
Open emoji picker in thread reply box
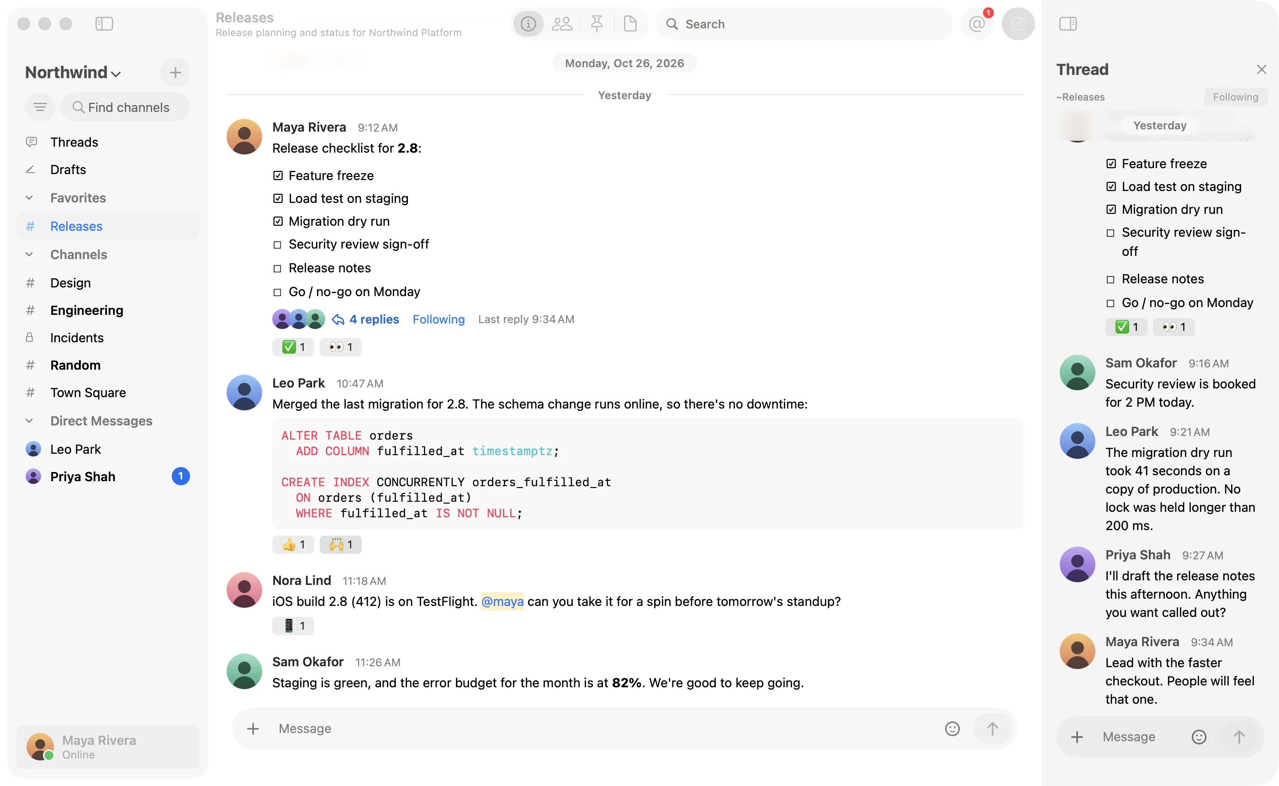coord(1199,737)
